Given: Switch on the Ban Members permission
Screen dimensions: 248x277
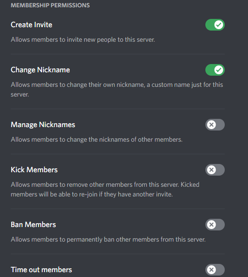Looking at the screenshot, I should (x=215, y=225).
